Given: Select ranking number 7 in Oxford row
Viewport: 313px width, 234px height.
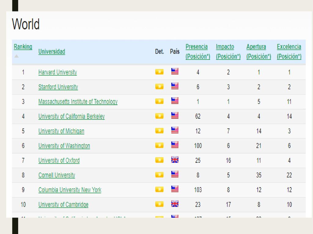Looking at the screenshot, I should pyautogui.click(x=23, y=161).
